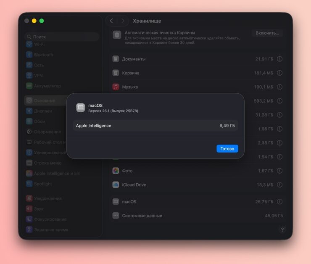Click the Включить… button for Trash auto-cleanup
This screenshot has height=264, width=311.
[267, 33]
